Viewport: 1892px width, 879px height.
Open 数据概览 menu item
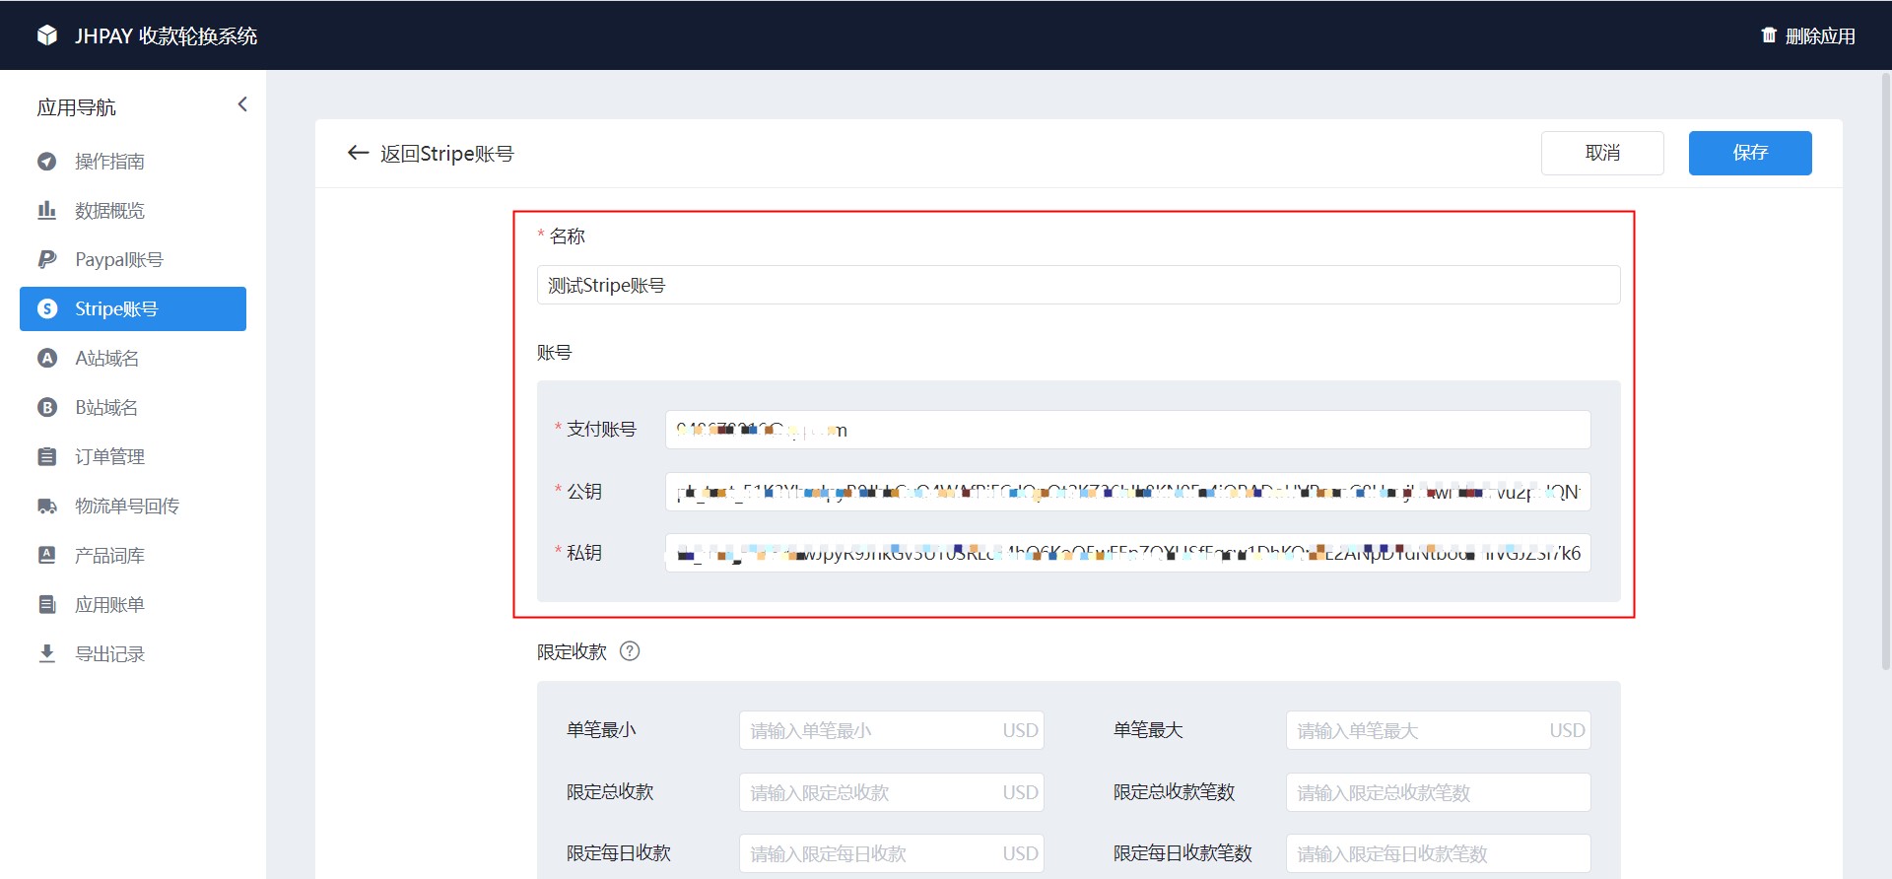click(x=133, y=210)
